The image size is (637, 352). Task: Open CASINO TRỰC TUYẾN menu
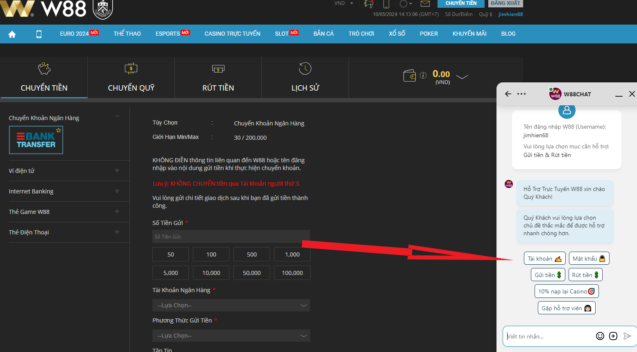tap(232, 34)
